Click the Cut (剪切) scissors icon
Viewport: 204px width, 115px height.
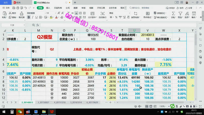(x=10, y=13)
